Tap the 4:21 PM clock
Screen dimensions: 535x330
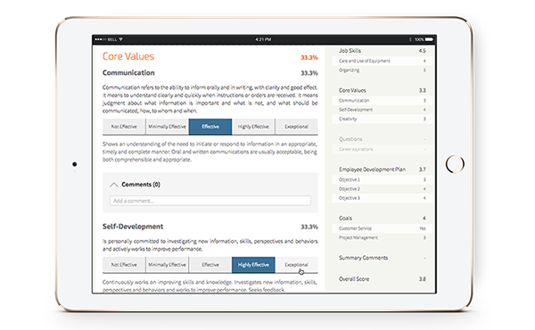(x=263, y=39)
